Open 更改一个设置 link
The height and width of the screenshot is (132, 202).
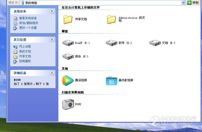tap(28, 28)
